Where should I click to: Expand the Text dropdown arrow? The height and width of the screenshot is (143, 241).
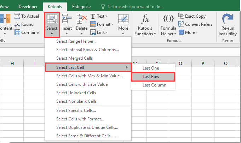tap(107, 16)
